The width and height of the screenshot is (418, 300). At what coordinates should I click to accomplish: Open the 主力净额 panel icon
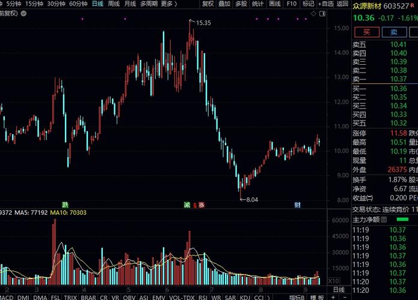[384, 220]
